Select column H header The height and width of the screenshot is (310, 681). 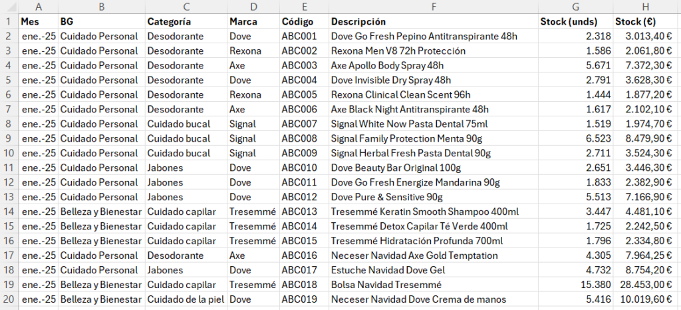click(x=646, y=7)
